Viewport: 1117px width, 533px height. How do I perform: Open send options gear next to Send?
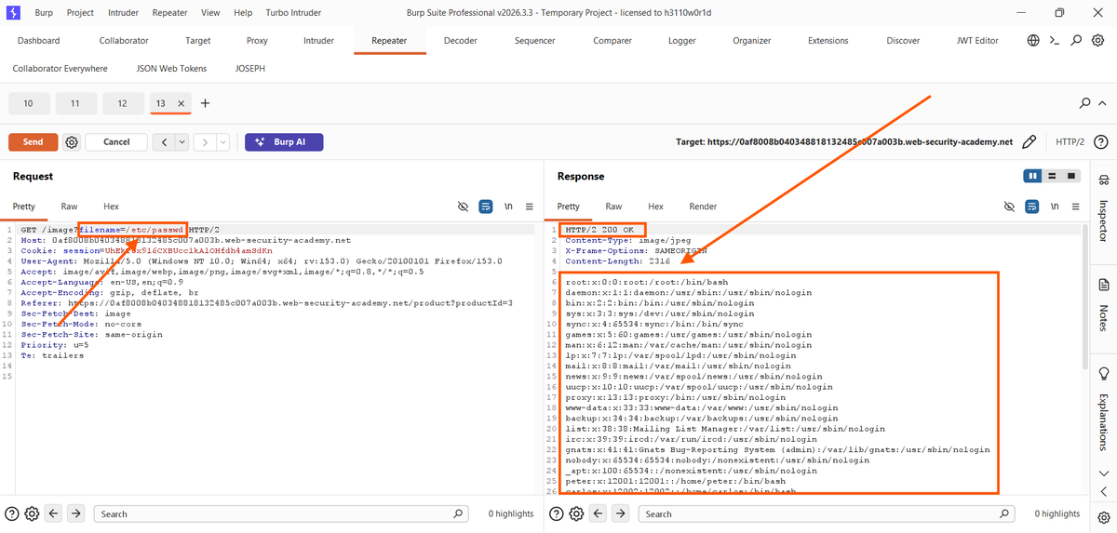click(72, 142)
